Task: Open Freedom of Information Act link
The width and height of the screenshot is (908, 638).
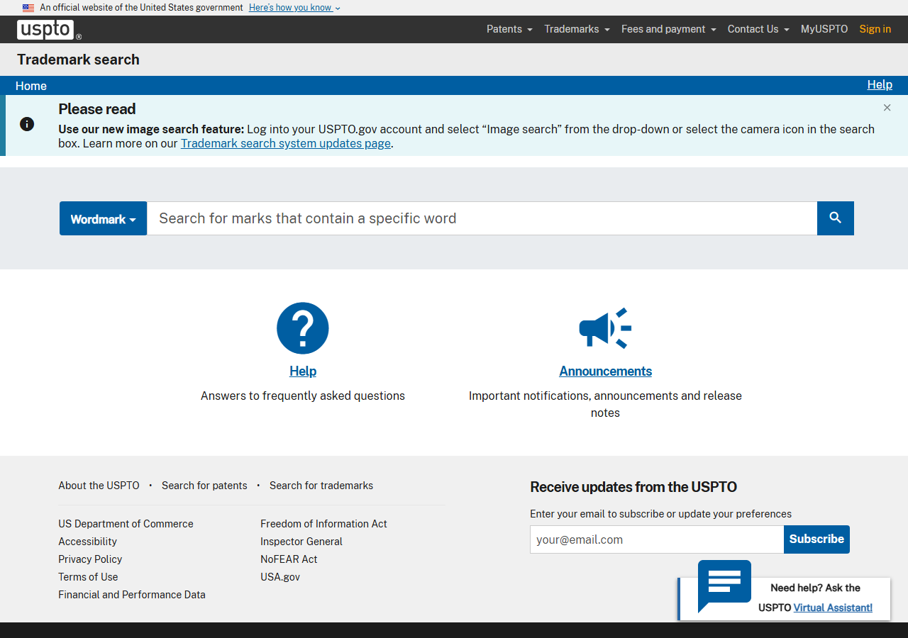Action: pyautogui.click(x=323, y=524)
